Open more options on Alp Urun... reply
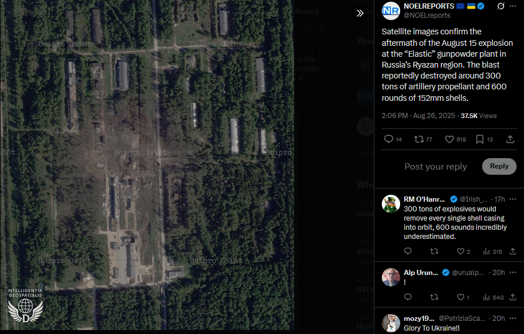Viewport: 524px width, 334px height. click(x=513, y=273)
